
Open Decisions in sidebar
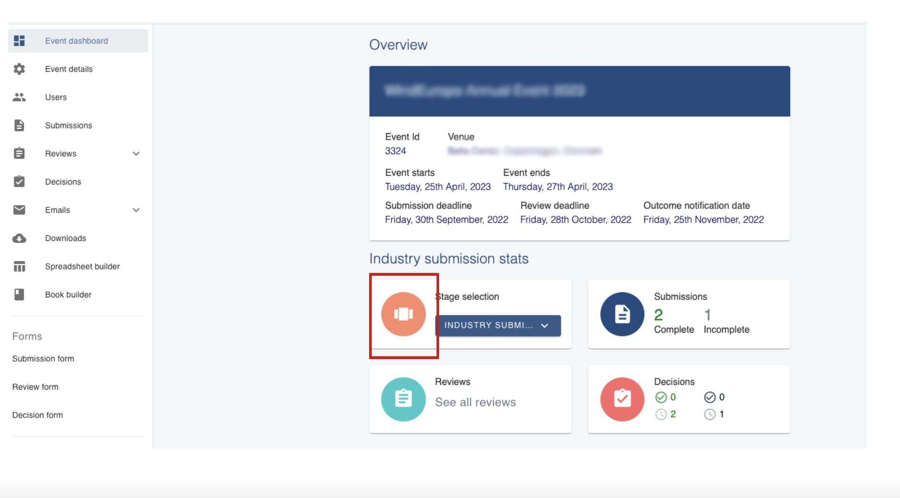point(78,182)
